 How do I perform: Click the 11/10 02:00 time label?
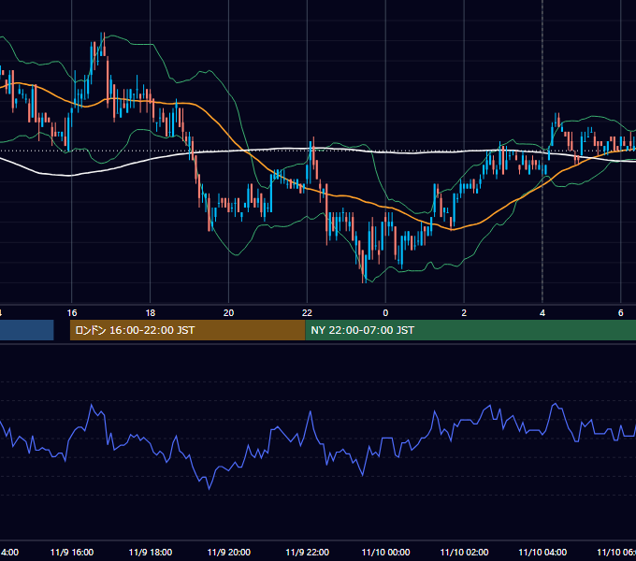point(464,552)
